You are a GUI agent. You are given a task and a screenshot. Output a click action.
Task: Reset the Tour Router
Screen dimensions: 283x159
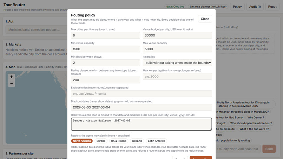click(272, 7)
